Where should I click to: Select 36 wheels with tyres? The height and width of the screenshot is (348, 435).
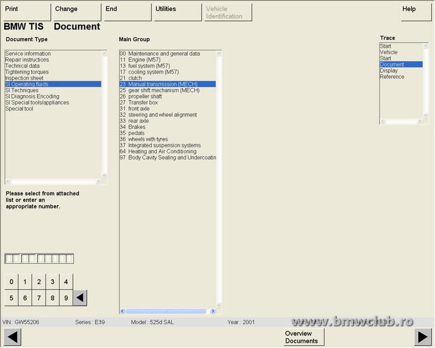[x=168, y=139]
